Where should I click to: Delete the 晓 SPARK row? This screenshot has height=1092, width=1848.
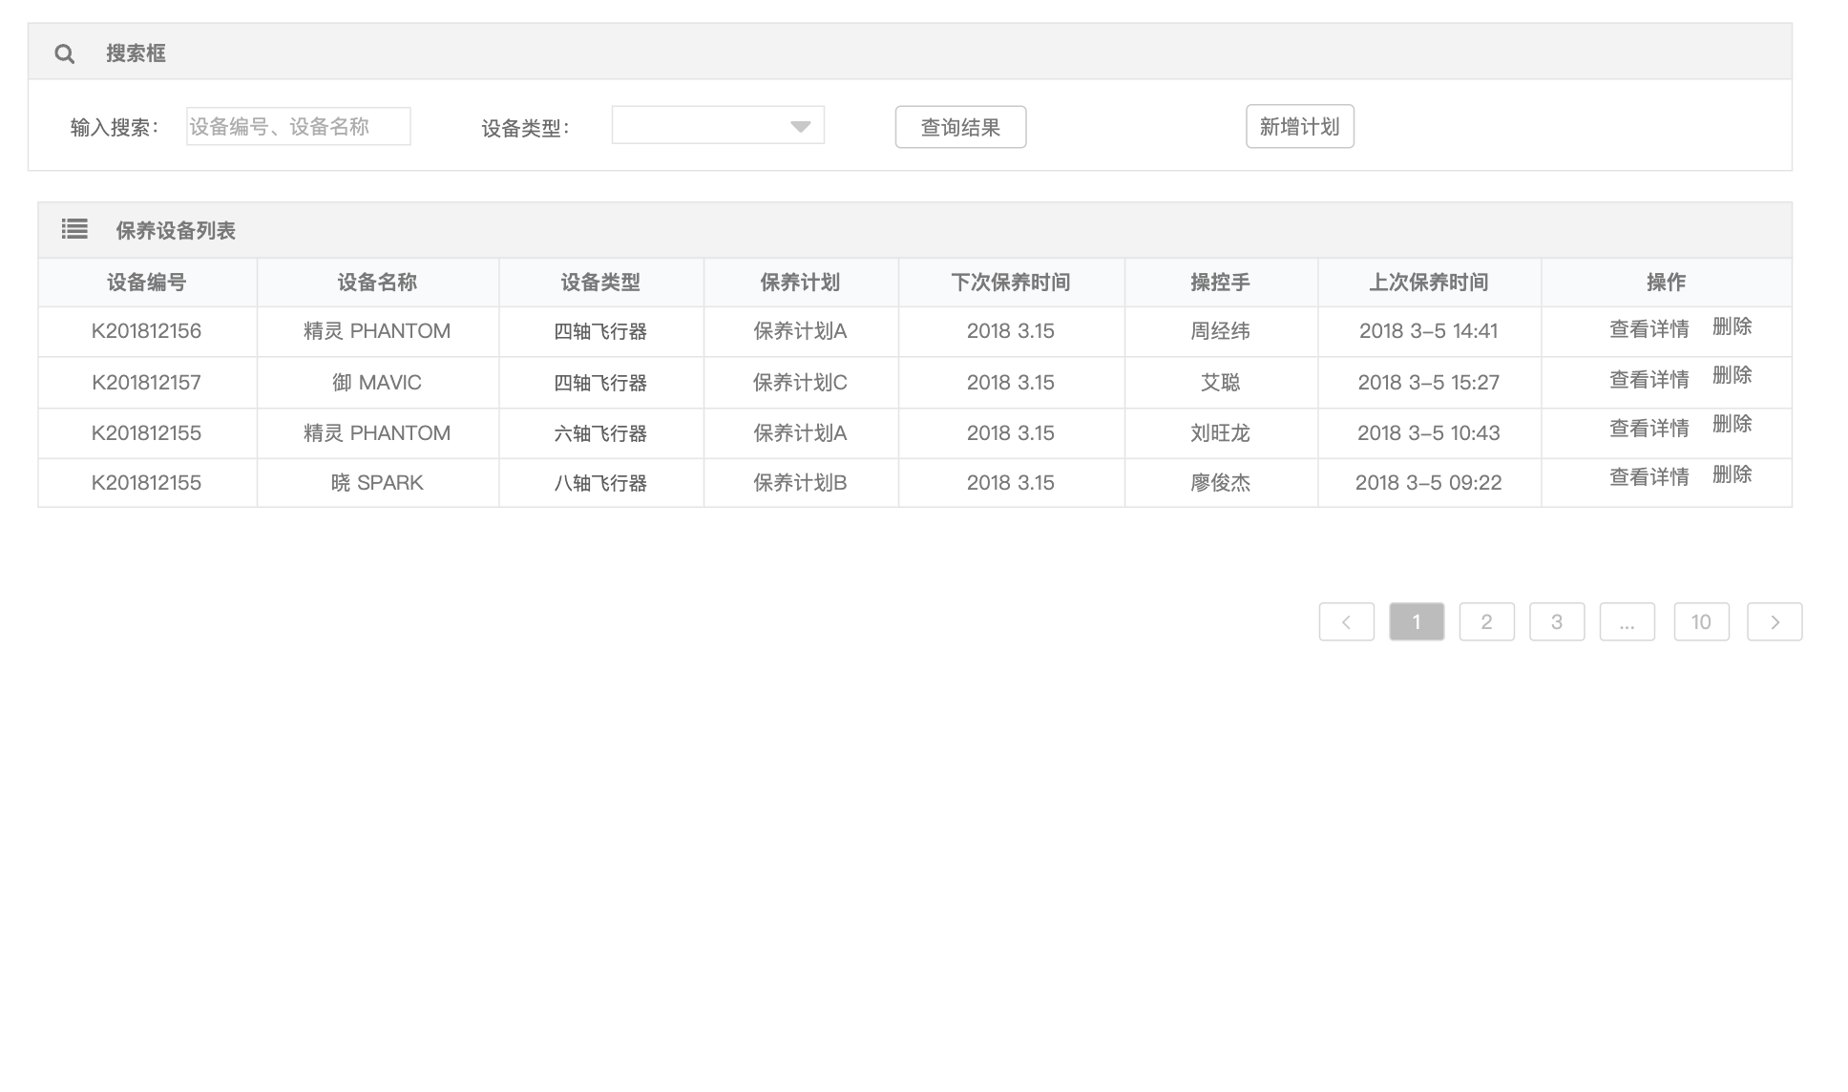pos(1732,474)
